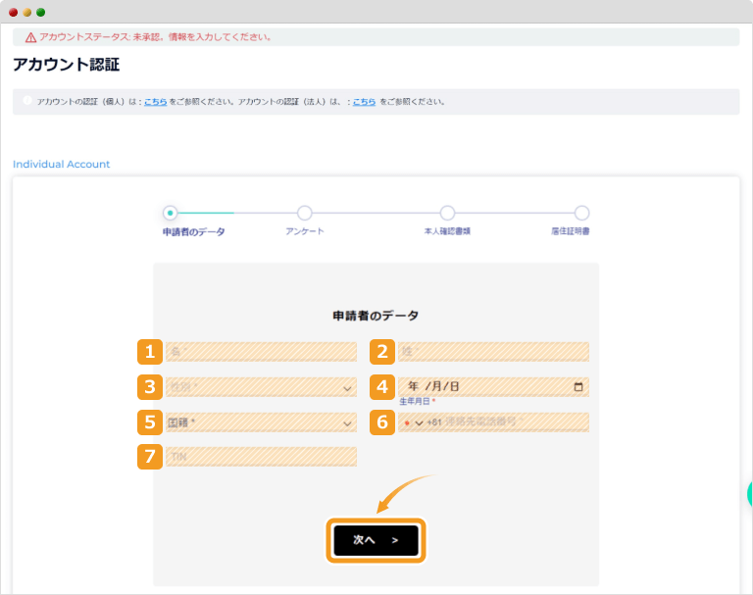Viewport: 753px width, 595px height.
Task: Close the window with the red button
Action: 14,12
